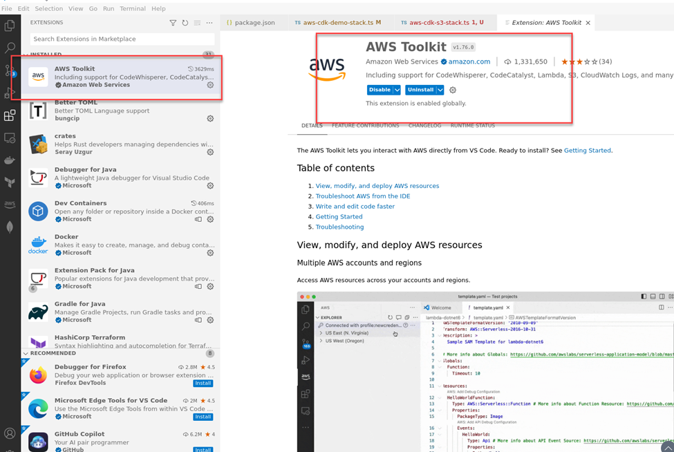Refresh the extensions list
This screenshot has width=674, height=452.
coord(185,23)
